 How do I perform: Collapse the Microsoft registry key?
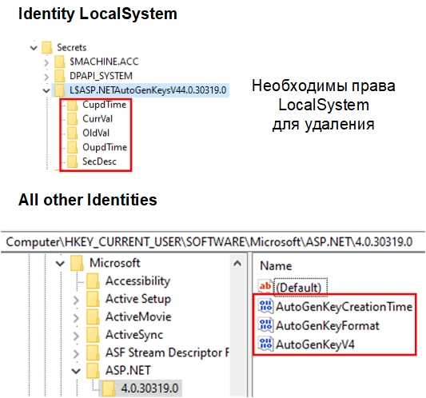(60, 264)
